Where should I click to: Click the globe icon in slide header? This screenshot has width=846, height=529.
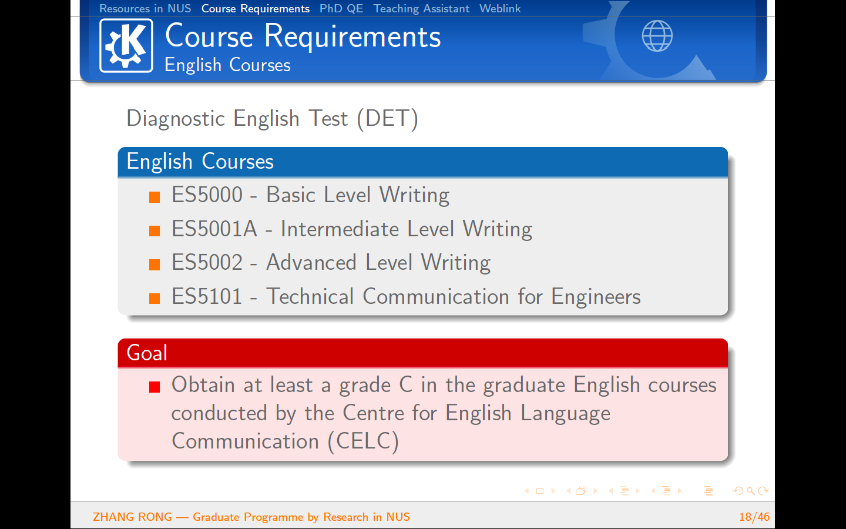pos(657,36)
